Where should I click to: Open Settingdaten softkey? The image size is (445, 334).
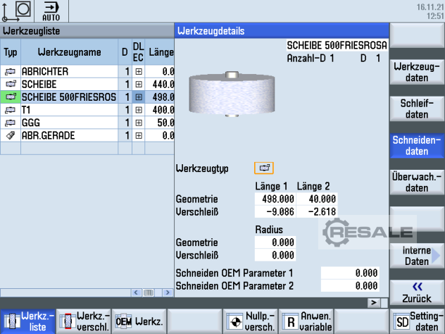[x=417, y=321]
